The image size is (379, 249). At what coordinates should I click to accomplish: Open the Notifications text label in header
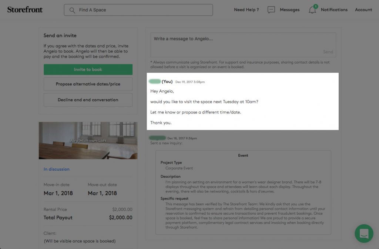[x=334, y=10]
